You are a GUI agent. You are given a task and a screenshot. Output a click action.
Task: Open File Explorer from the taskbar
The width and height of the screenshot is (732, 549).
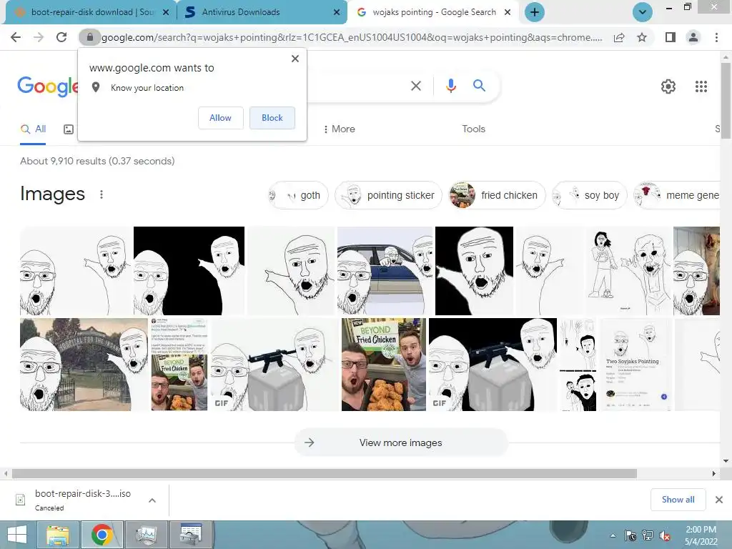[x=59, y=535]
